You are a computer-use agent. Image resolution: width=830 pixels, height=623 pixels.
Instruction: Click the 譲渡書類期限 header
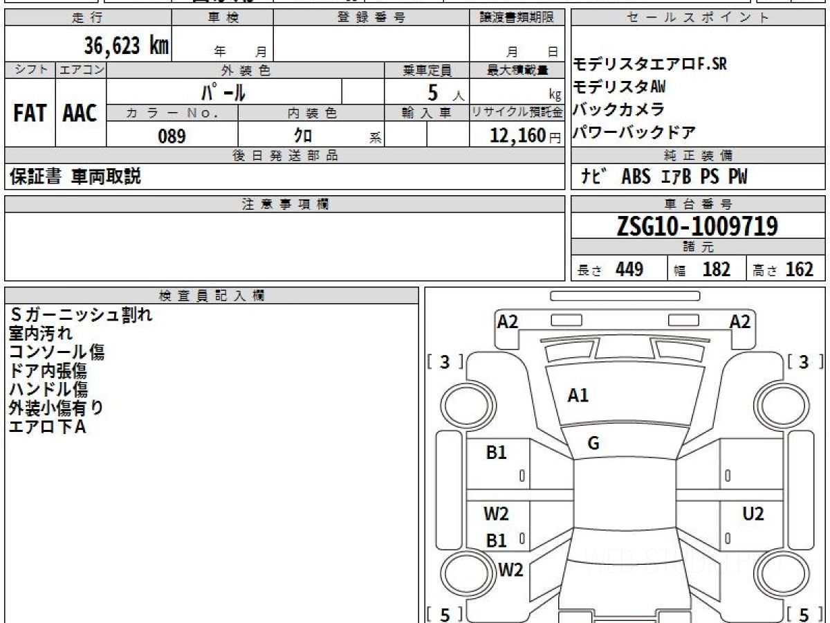point(517,17)
